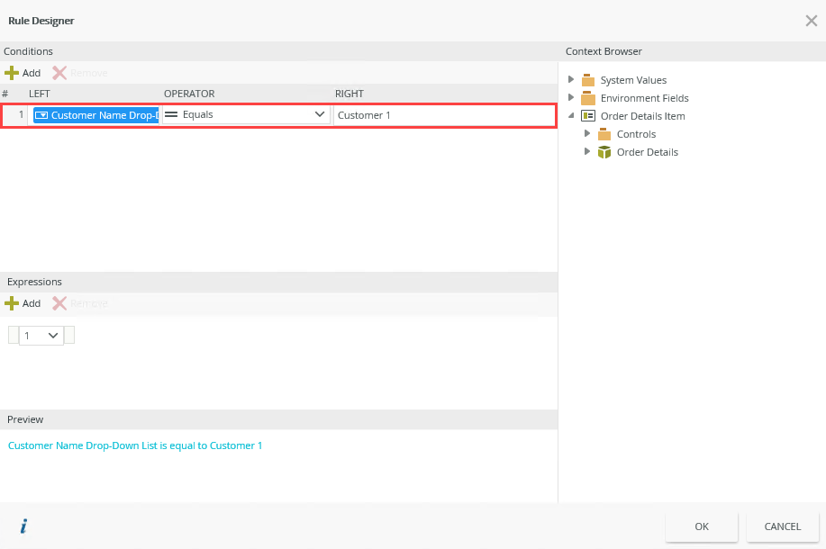Click the Order Details Item view icon
Image resolution: width=826 pixels, height=549 pixels.
coord(588,116)
